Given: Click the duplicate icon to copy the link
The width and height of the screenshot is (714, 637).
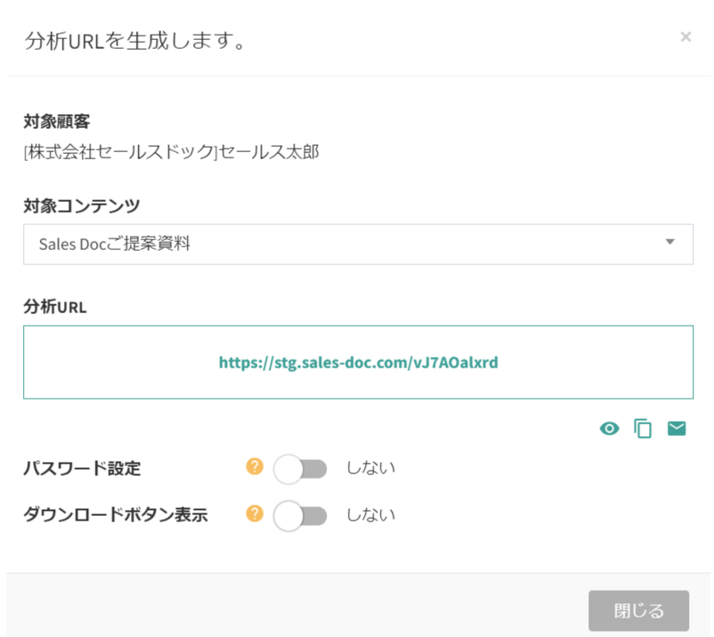Looking at the screenshot, I should (x=643, y=428).
